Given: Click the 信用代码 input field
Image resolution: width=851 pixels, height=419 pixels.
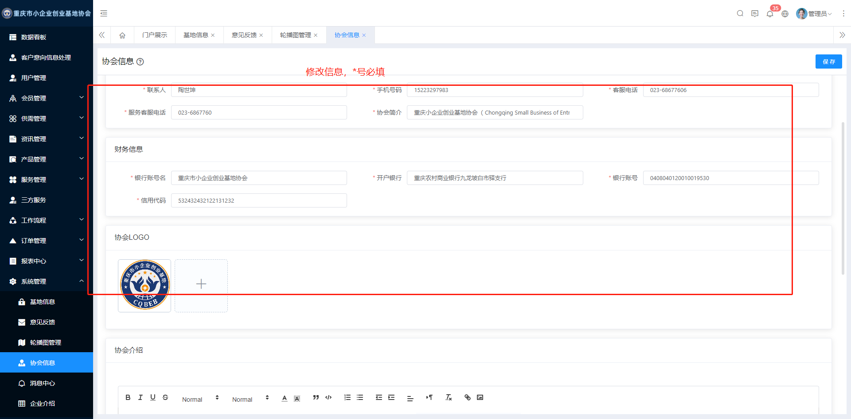Looking at the screenshot, I should [259, 200].
